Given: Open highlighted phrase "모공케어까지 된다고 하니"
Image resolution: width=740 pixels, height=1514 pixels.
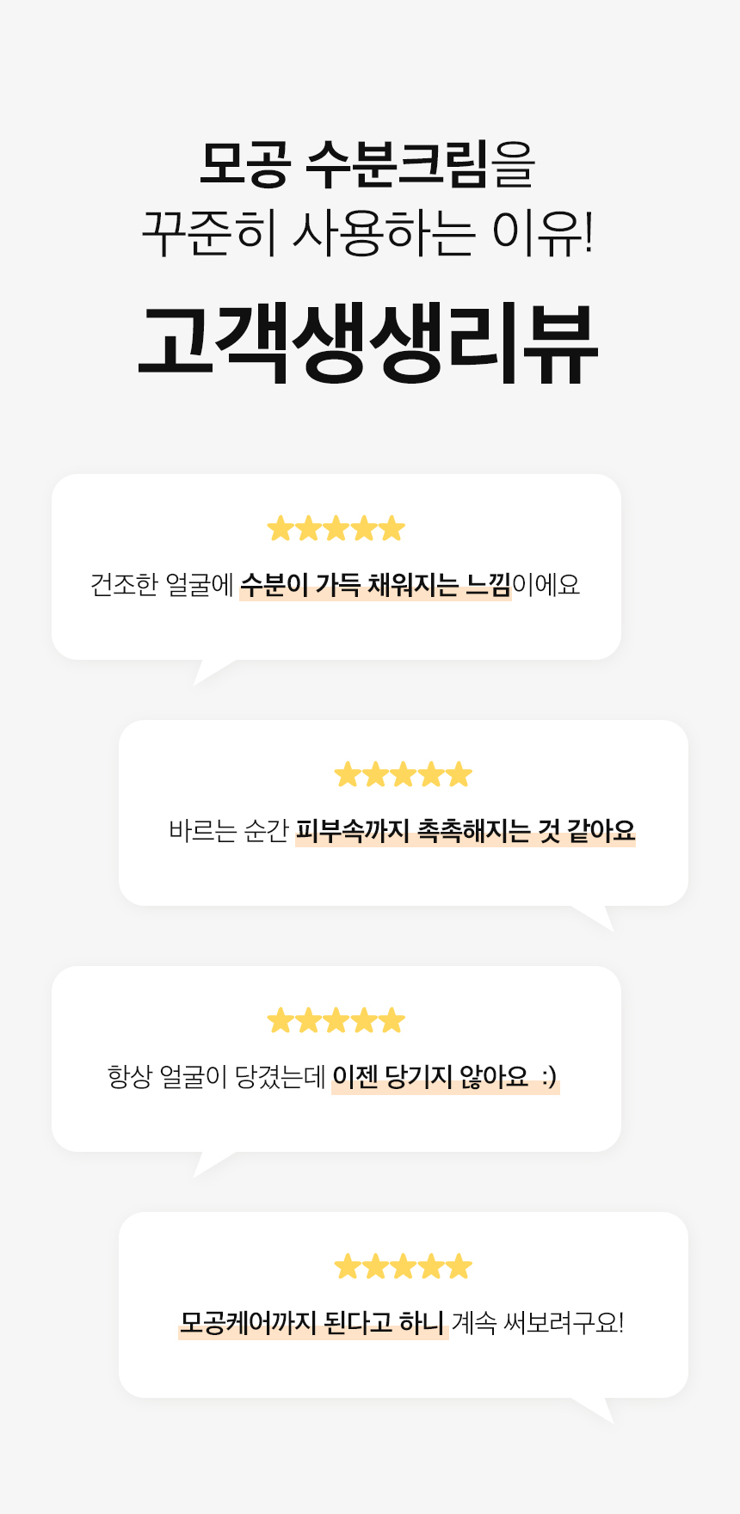Looking at the screenshot, I should [x=311, y=1323].
